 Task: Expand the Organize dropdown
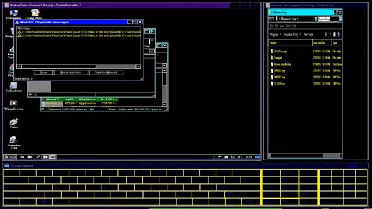pyautogui.click(x=276, y=34)
